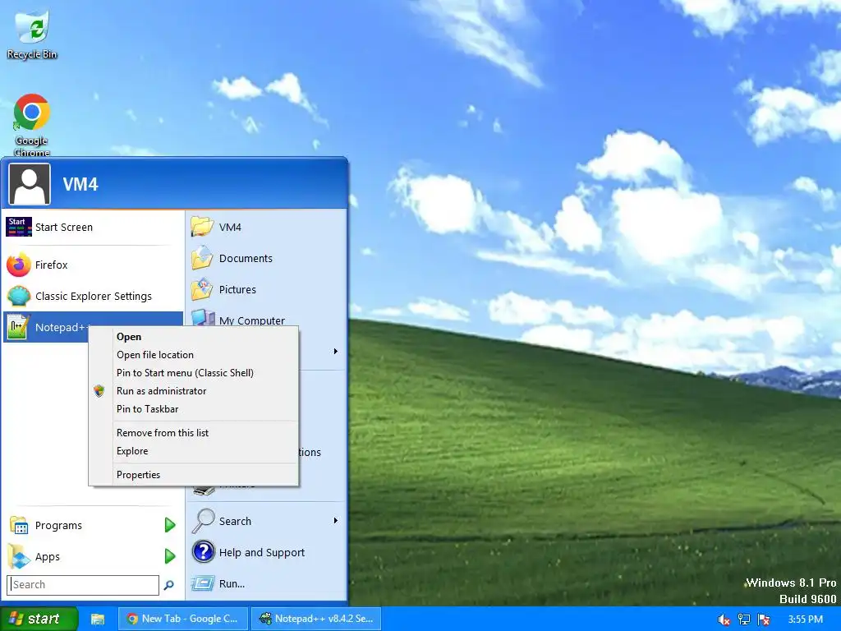Select Run as administrator
Image resolution: width=841 pixels, height=631 pixels.
coord(194,391)
